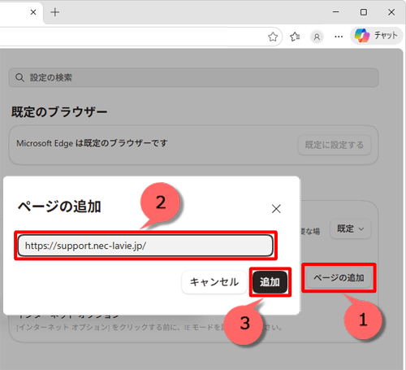Open Copilot チャット button
Screen dimensions: 406x370
[x=376, y=36]
